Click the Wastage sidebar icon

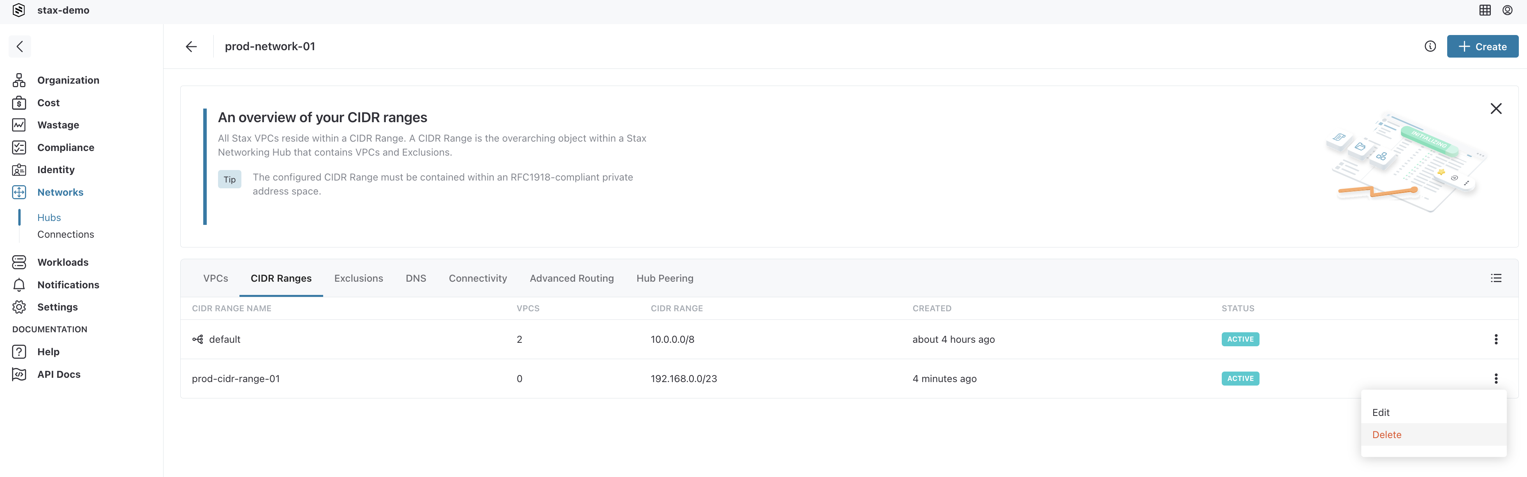(x=19, y=125)
